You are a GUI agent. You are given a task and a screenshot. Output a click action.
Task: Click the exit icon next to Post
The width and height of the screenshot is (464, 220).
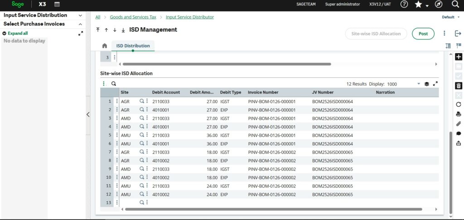coord(458,33)
